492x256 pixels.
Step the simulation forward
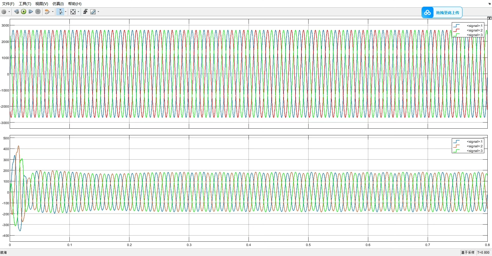[31, 12]
